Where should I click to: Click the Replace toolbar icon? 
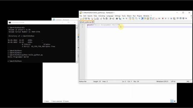(x=120, y=19)
